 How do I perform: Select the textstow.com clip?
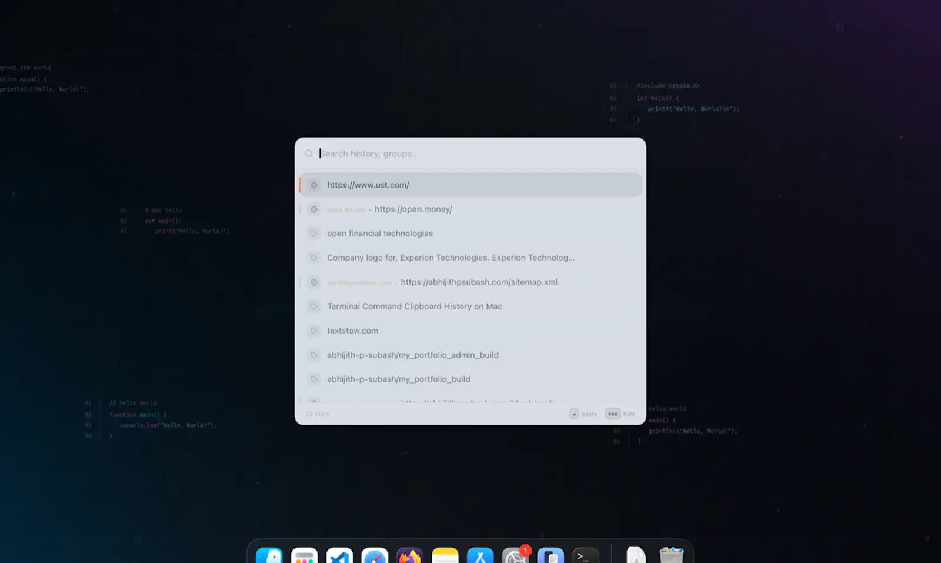pyautogui.click(x=470, y=331)
